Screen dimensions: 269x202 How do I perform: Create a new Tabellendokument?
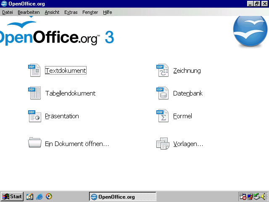point(70,93)
